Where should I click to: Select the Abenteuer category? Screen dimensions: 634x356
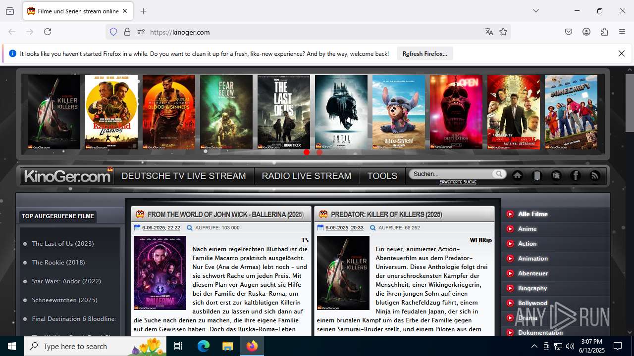[x=533, y=273]
